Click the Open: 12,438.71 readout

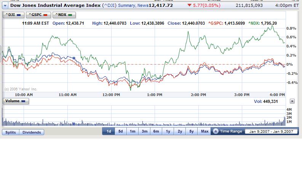68,23
